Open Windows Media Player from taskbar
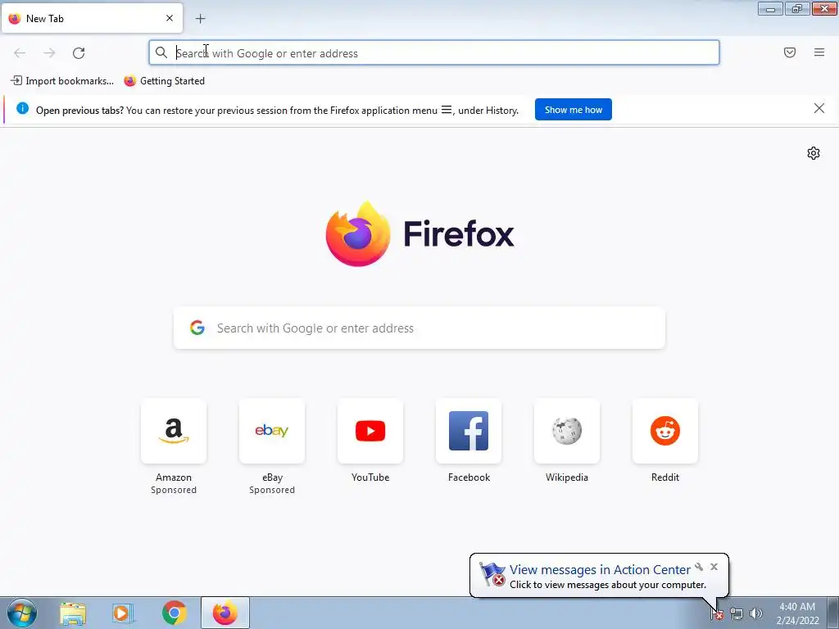This screenshot has width=839, height=629. 123,613
